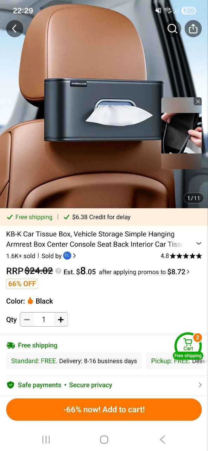Decrease quantity with minus button
This screenshot has width=208, height=451.
click(x=27, y=320)
